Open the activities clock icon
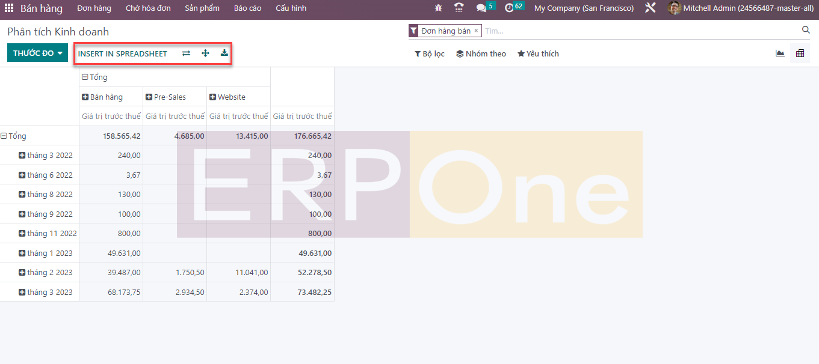This screenshot has height=364, width=819. coord(510,8)
